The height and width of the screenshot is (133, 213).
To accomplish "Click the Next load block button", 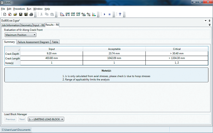I will 22,119.
